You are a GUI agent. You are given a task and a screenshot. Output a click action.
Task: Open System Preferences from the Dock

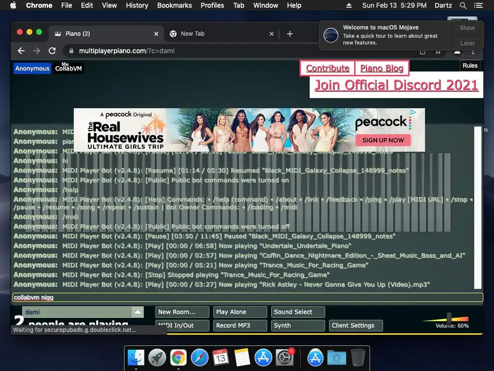click(x=285, y=358)
